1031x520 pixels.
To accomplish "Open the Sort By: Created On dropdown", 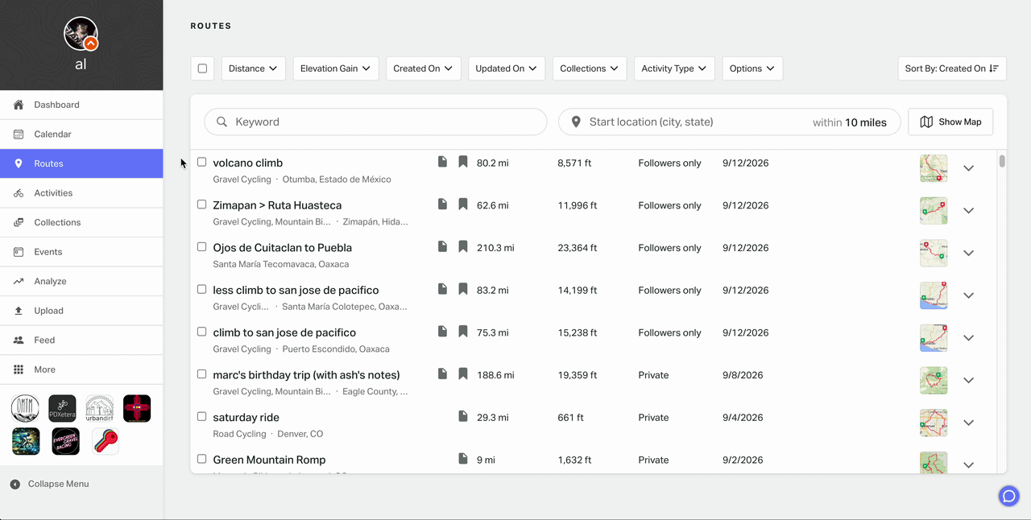I will pyautogui.click(x=953, y=68).
